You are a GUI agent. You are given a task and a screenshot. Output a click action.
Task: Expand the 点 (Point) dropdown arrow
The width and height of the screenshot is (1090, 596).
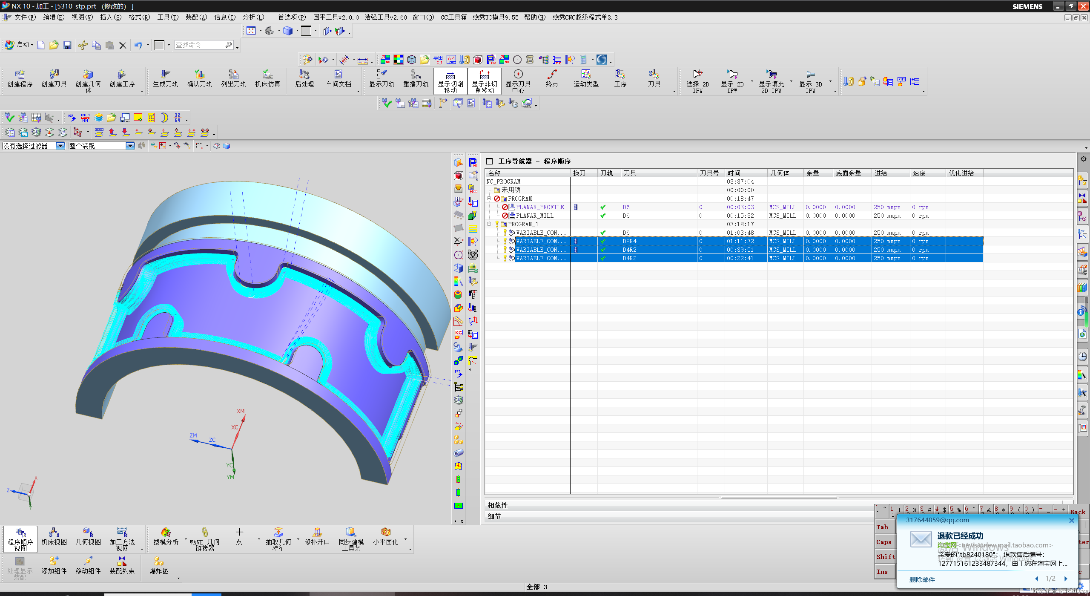pos(259,539)
